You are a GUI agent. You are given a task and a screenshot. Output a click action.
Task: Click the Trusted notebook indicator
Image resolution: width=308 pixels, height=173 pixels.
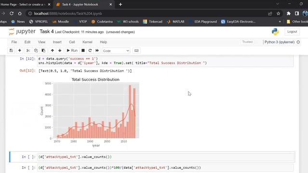click(x=247, y=42)
